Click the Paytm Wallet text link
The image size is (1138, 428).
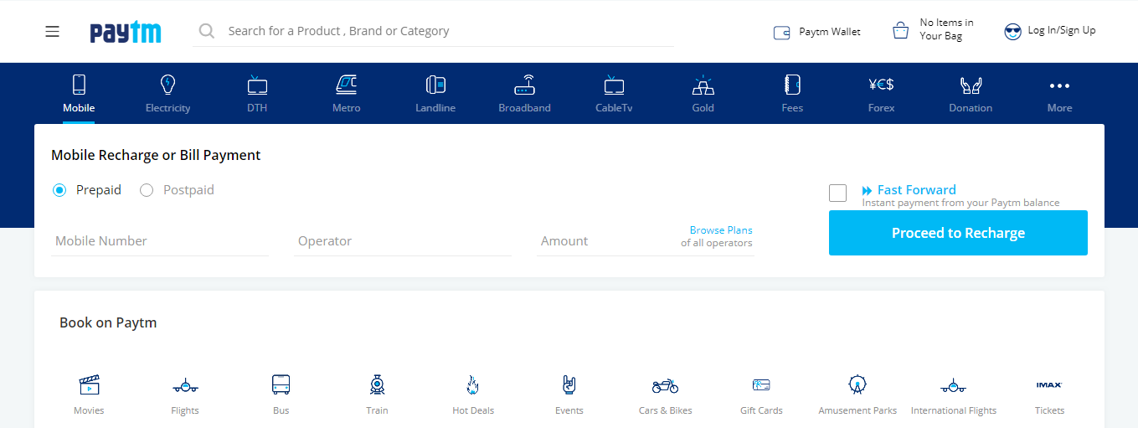click(x=829, y=32)
